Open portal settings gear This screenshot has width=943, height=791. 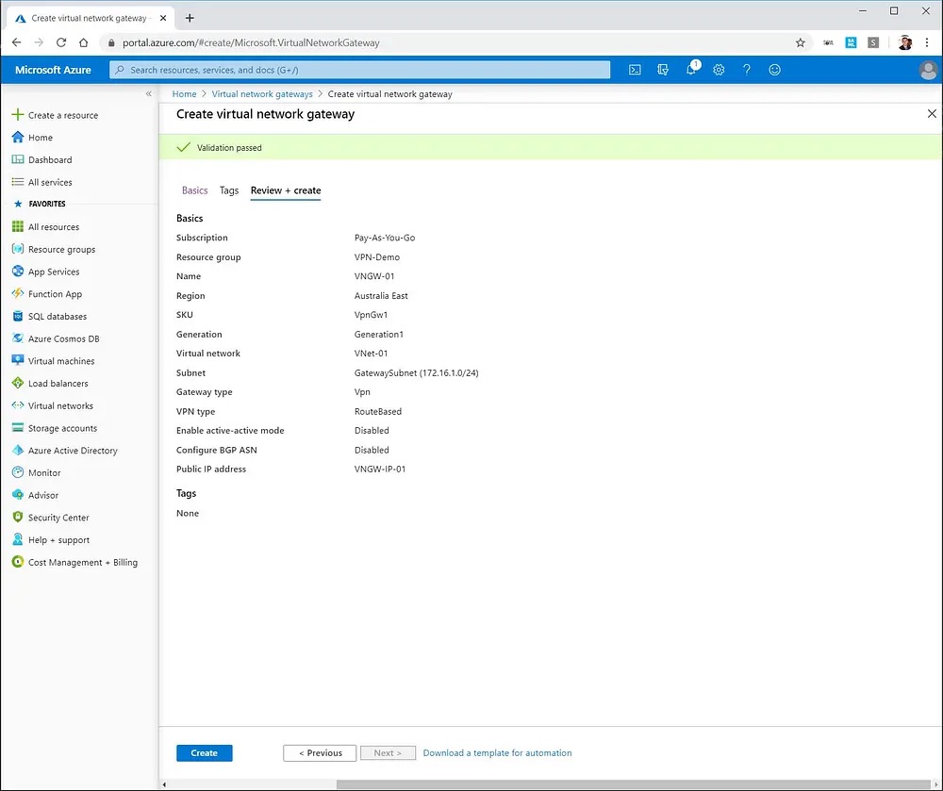point(719,70)
